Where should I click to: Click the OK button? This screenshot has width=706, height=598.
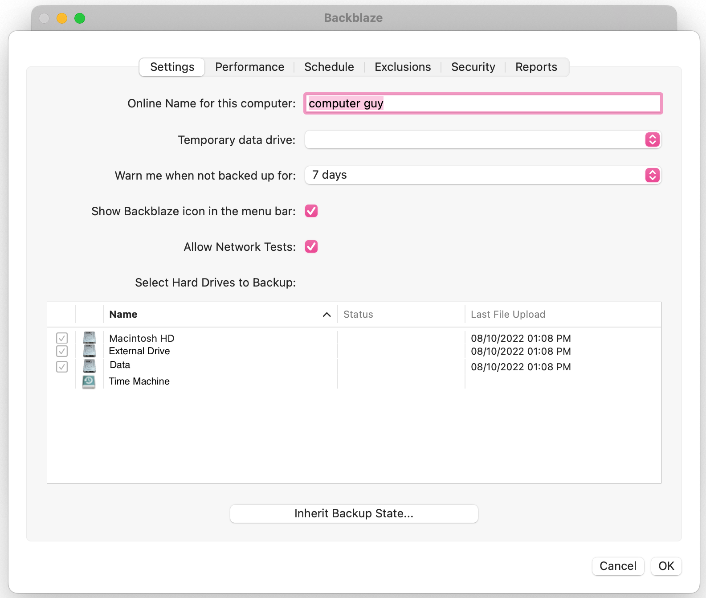click(666, 566)
